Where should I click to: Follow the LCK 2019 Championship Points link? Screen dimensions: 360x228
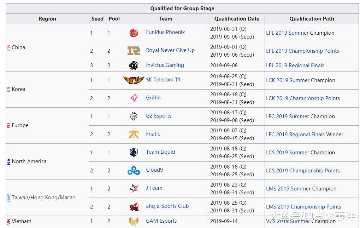(303, 98)
